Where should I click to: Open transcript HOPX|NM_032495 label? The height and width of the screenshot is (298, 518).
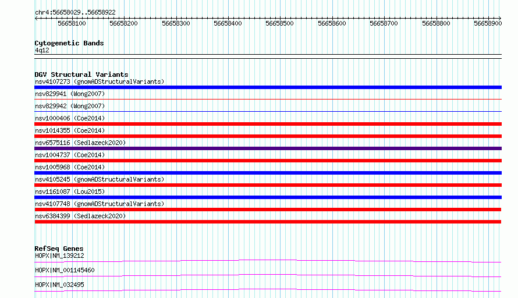[x=59, y=285]
